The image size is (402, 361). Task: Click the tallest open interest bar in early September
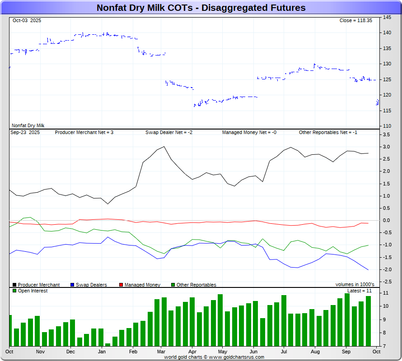(x=347, y=319)
